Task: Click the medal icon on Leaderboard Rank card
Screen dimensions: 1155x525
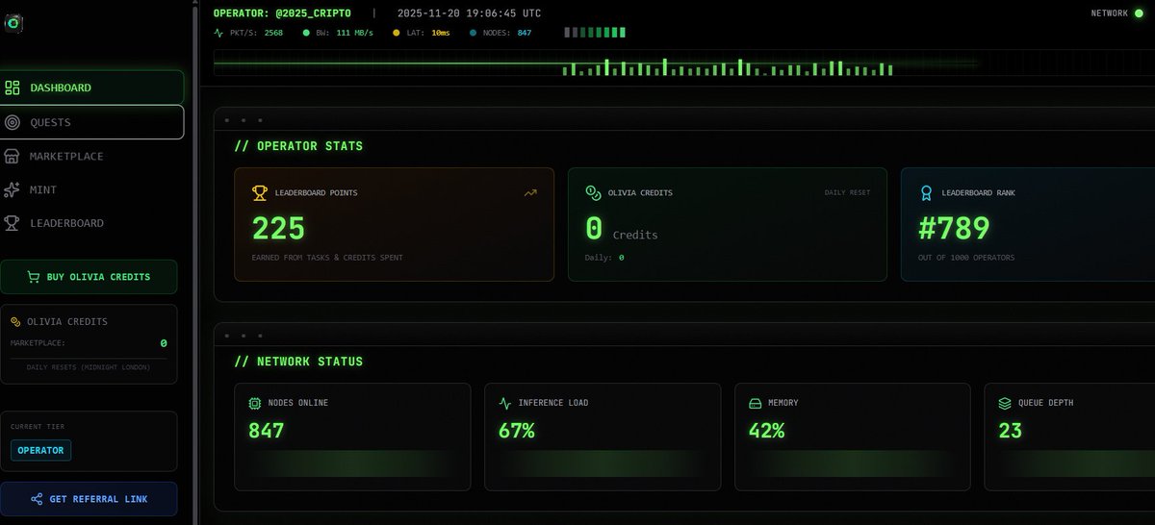Action: [x=926, y=192]
